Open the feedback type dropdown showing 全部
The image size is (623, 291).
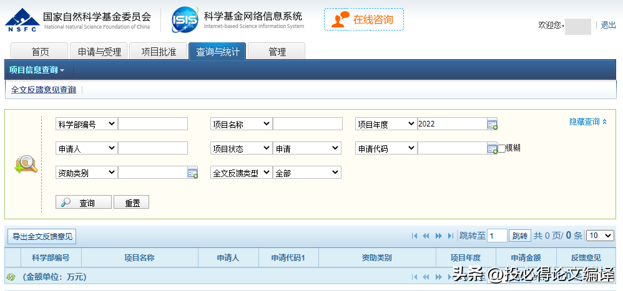pyautogui.click(x=307, y=173)
